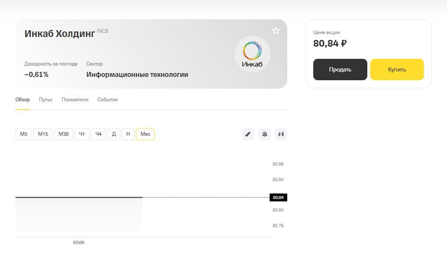This screenshot has width=447, height=255.
Task: Select the Мес monthly timeframe
Action: coord(146,134)
